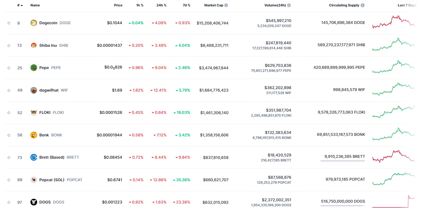
Task: Click the Shiba Inu coin logo
Action: tap(33, 45)
